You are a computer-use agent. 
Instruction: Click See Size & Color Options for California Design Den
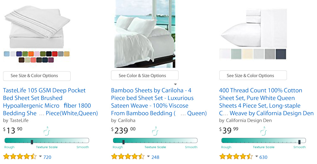coord(253,76)
